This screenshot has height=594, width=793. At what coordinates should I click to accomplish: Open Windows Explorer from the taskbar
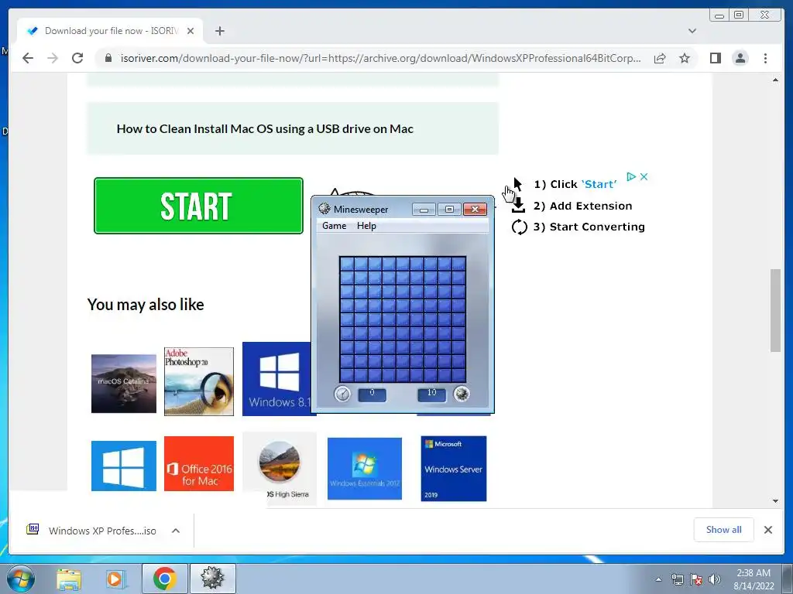pos(69,579)
